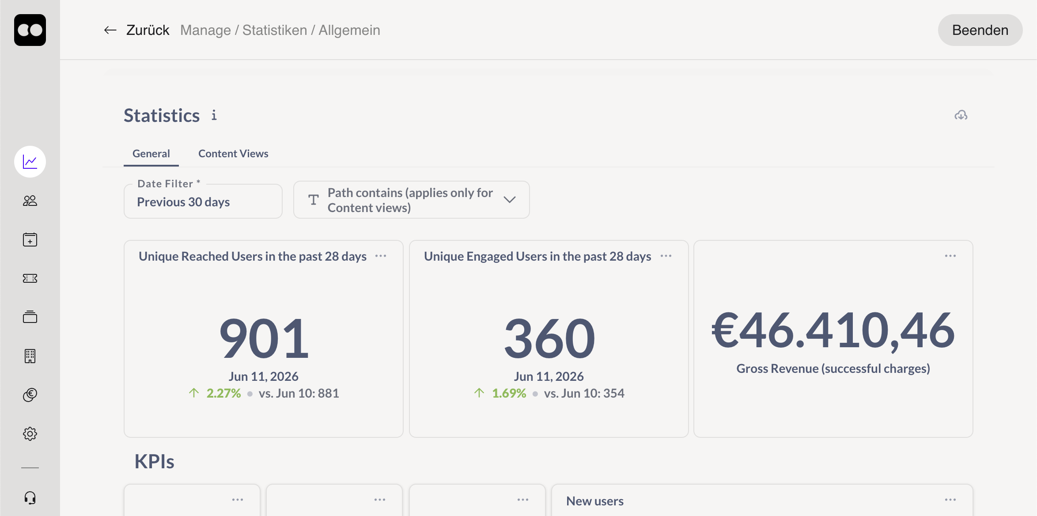Viewport: 1037px width, 516px height.
Task: Click the Statistics info icon
Action: pyautogui.click(x=214, y=115)
